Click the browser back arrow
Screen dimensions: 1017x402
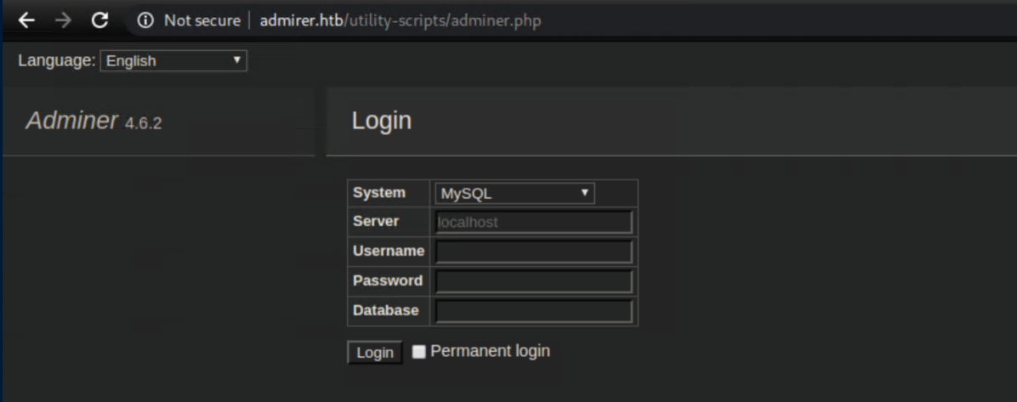(26, 20)
